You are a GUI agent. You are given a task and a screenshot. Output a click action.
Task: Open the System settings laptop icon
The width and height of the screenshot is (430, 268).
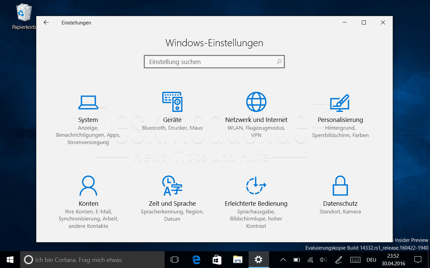(88, 102)
